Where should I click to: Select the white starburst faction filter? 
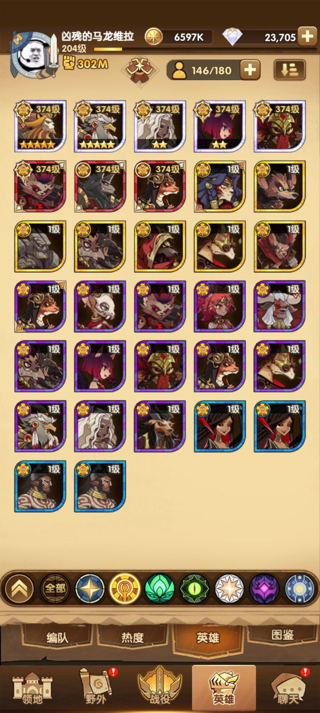click(229, 588)
